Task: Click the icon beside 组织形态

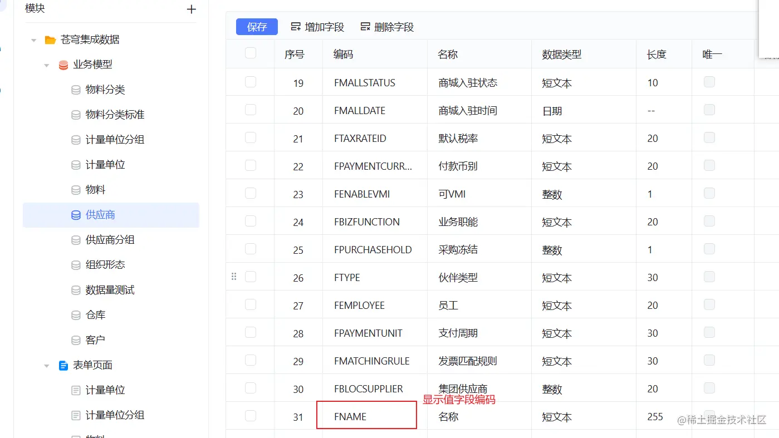Action: pos(76,265)
